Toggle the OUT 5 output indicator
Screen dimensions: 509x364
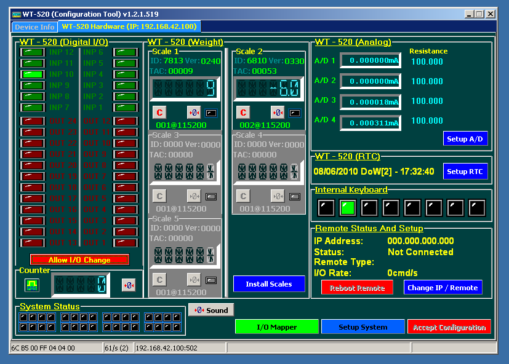[x=126, y=198]
